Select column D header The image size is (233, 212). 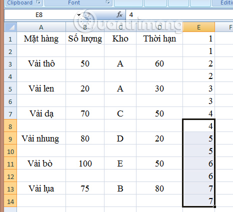coord(159,27)
